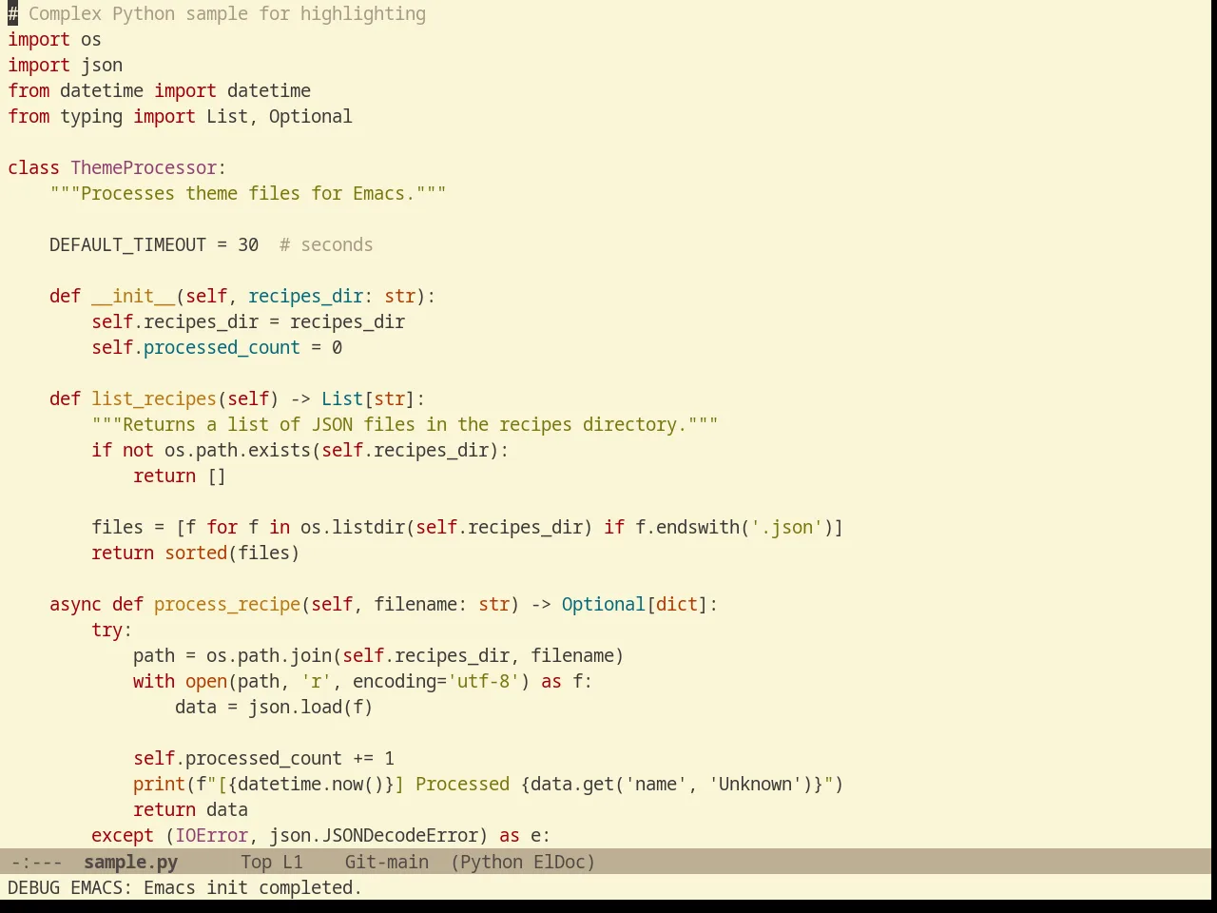Click 'self.processed_count += 1' line
Image resolution: width=1217 pixels, height=913 pixels.
[x=263, y=758]
